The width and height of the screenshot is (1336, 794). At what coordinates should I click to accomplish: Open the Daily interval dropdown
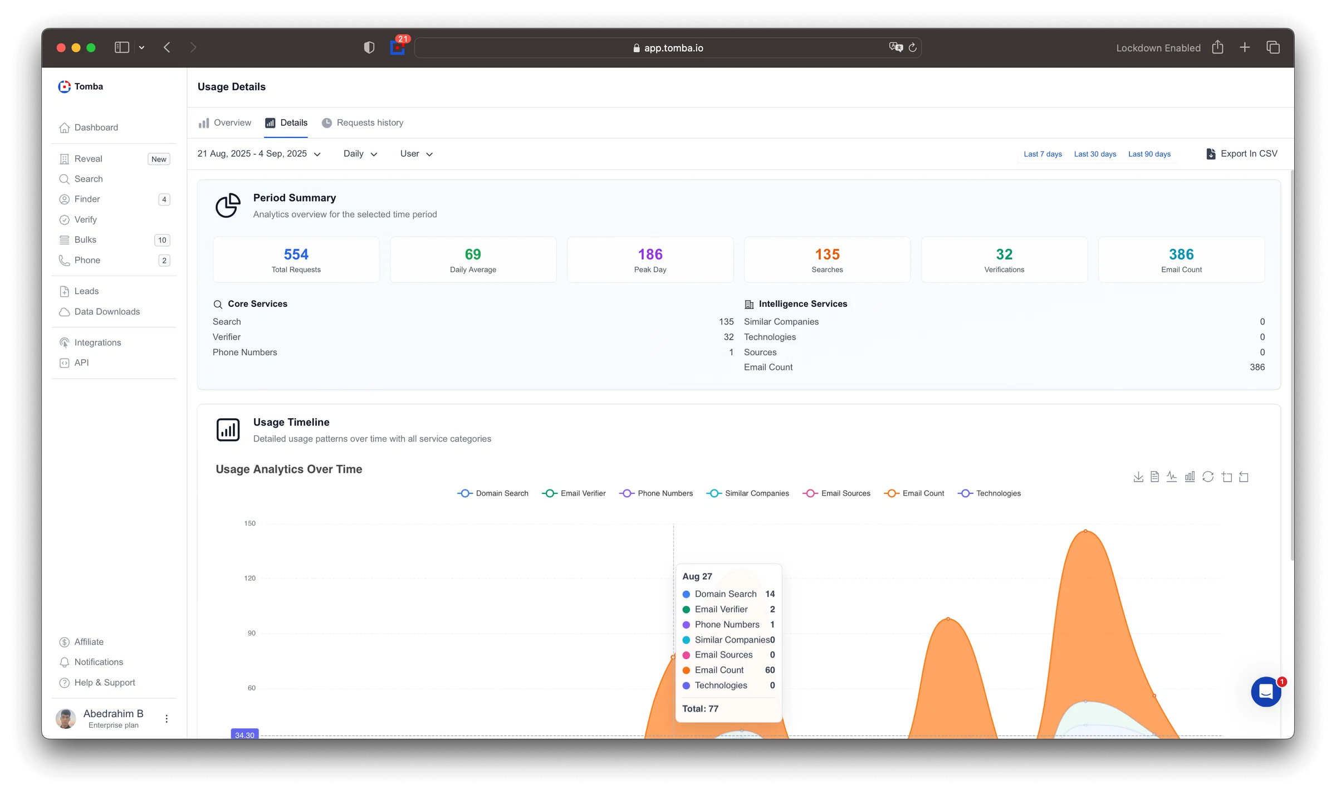[360, 154]
